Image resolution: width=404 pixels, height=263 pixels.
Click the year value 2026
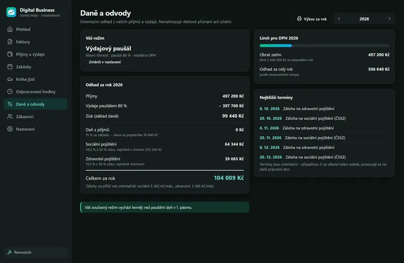point(364,19)
